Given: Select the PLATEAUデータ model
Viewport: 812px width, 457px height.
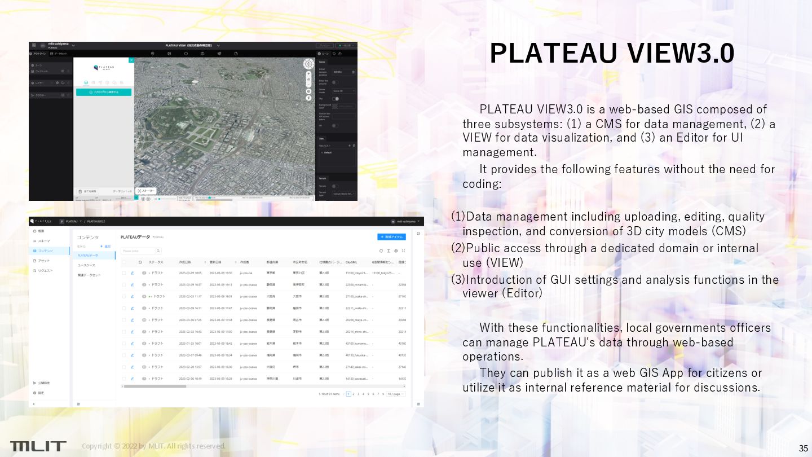Looking at the screenshot, I should click(94, 256).
